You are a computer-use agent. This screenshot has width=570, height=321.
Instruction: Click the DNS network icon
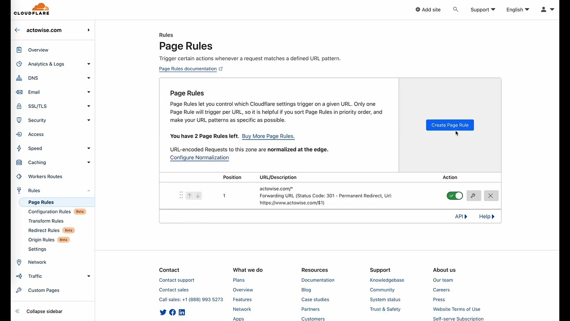19,78
